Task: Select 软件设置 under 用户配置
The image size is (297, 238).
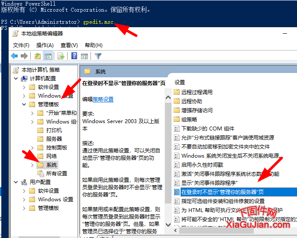Action: point(48,191)
